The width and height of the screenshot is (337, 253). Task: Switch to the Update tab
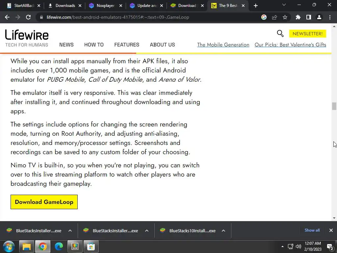point(143,6)
